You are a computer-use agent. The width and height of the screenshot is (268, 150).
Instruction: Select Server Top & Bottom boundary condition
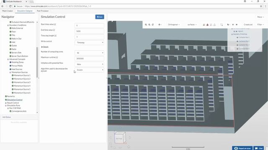point(20,56)
